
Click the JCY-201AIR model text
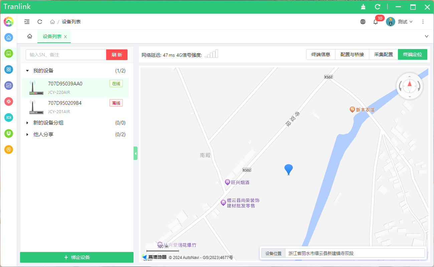point(59,112)
